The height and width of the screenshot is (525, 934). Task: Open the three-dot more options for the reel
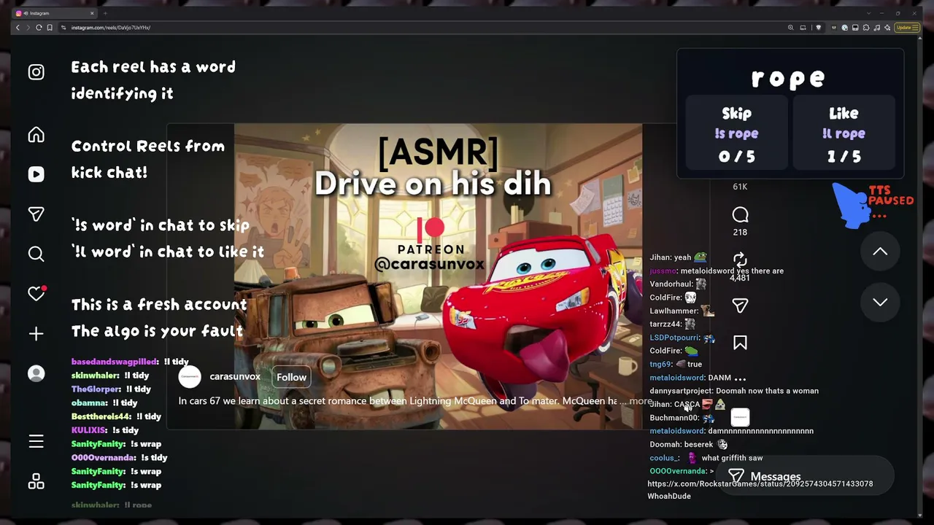pyautogui.click(x=740, y=378)
